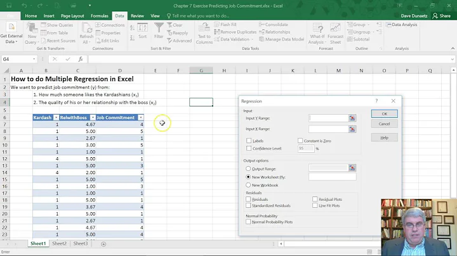Viewport: 457px width, 256px height.
Task: Open Data Analysis tools
Action: [402, 25]
